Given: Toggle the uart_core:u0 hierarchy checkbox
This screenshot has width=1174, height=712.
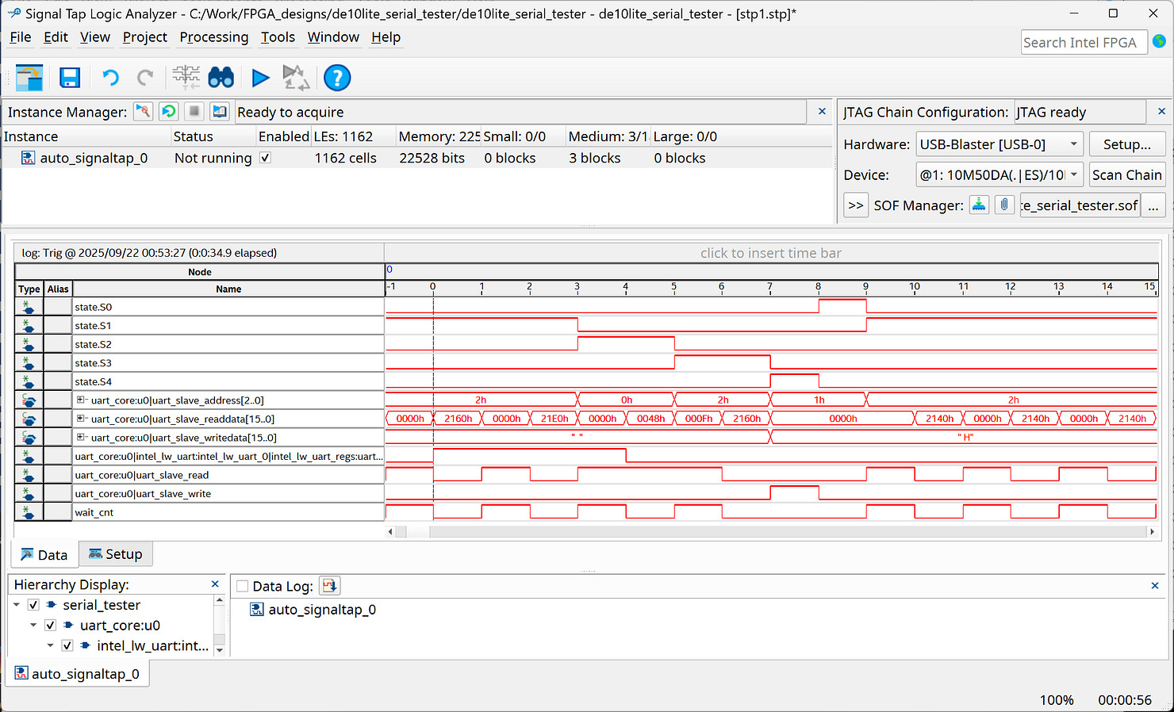Looking at the screenshot, I should click(50, 626).
